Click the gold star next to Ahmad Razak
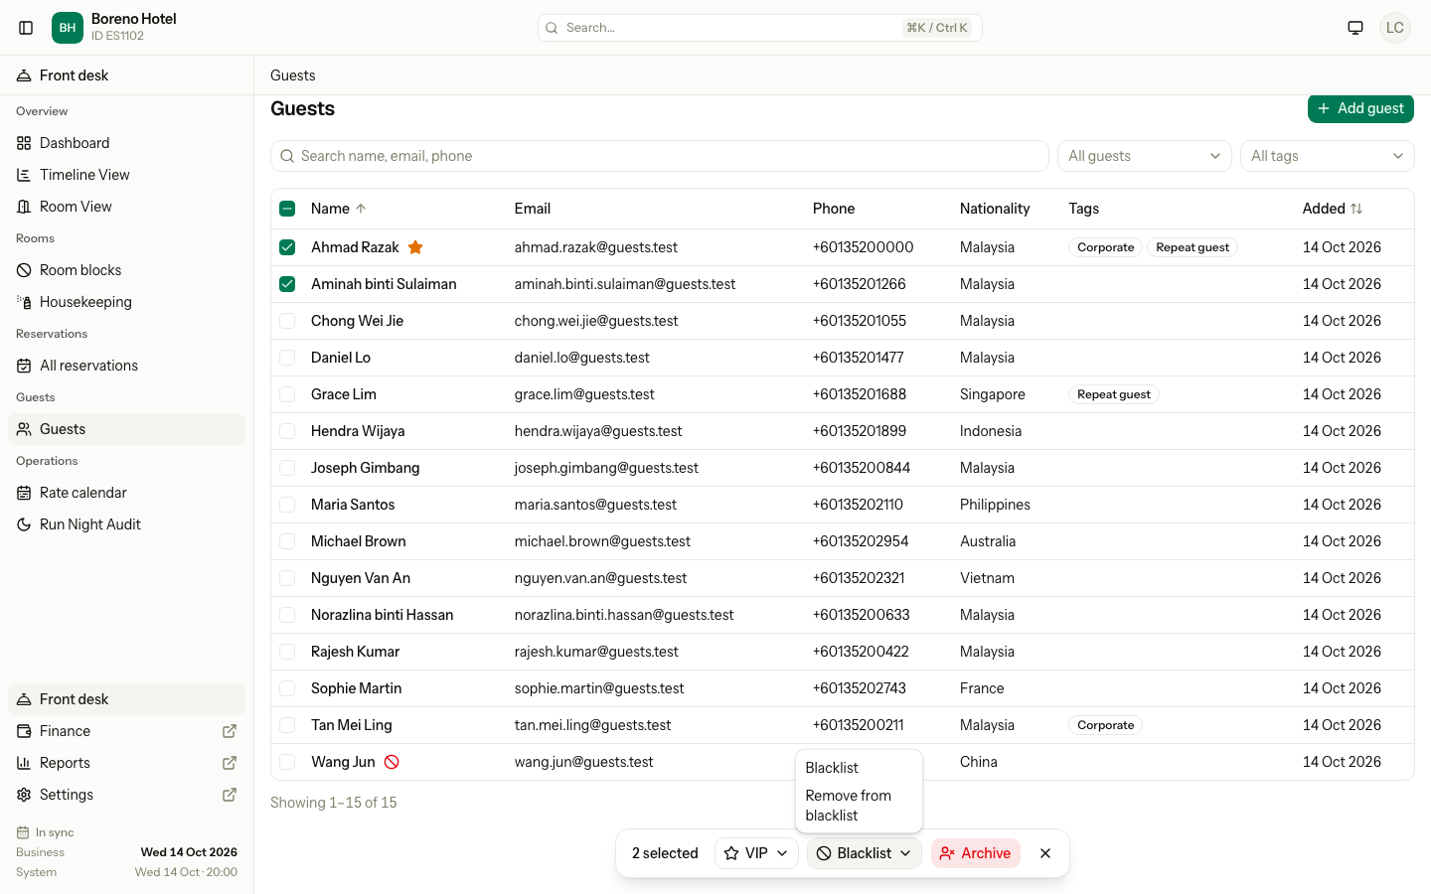 pyautogui.click(x=415, y=247)
